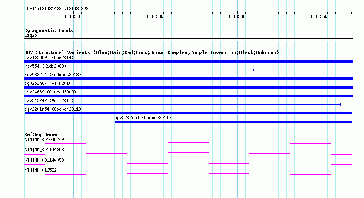Click the blue bar of nsv983214
Viewport: 364px width, 198px height.
point(188,79)
